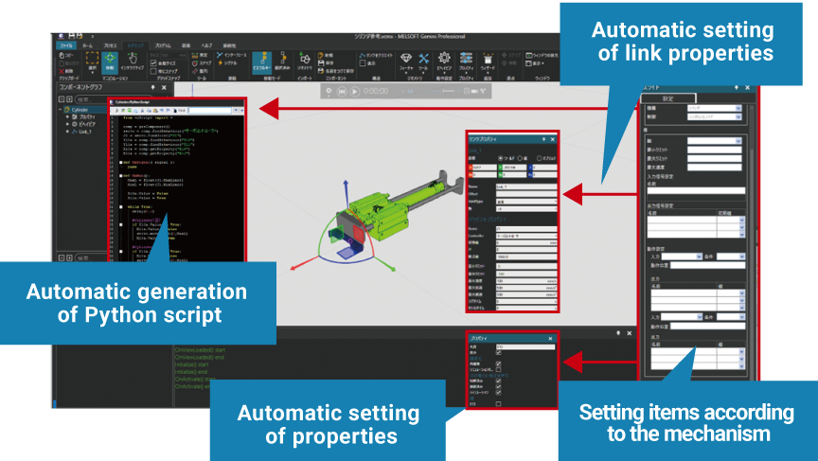Viewport: 818px width, 461px height.
Task: Close the Component Graph panel
Action: 165,88
